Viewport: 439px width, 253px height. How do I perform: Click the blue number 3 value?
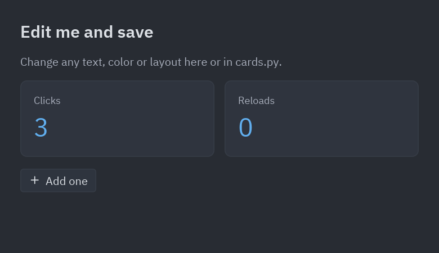coord(41,128)
